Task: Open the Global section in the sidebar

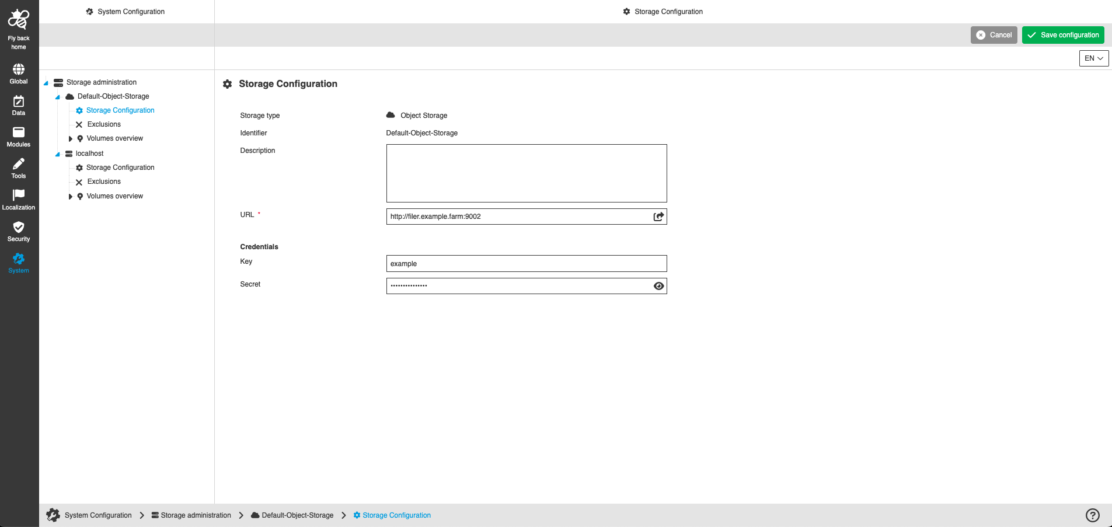Action: click(x=18, y=72)
